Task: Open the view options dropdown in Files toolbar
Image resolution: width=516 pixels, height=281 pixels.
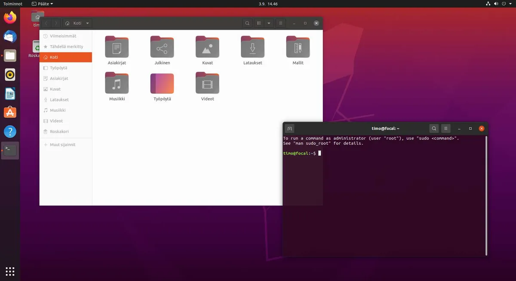Action: (268, 23)
